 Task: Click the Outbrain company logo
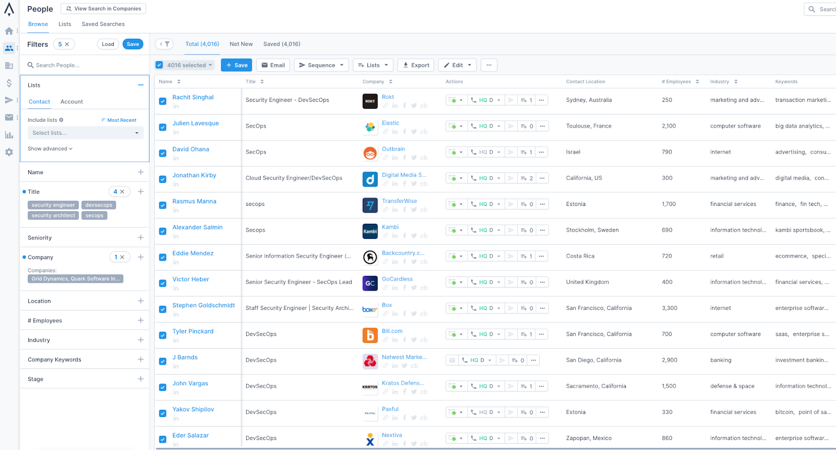pos(370,153)
